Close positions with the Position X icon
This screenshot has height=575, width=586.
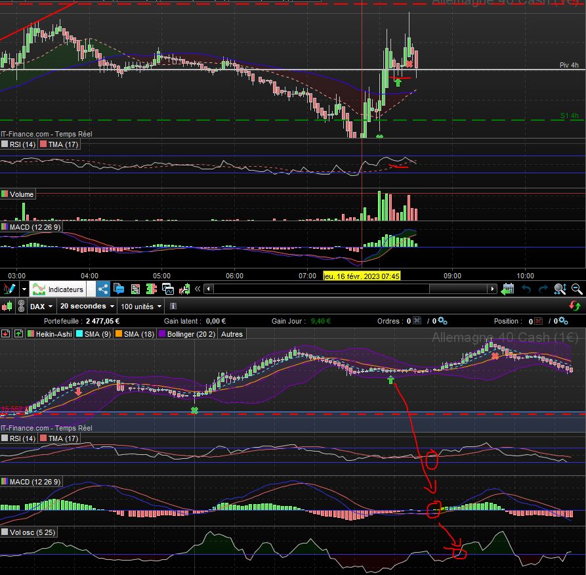coord(538,321)
